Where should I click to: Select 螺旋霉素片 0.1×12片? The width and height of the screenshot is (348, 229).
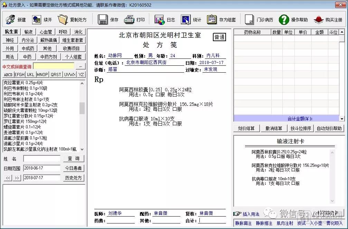click(22, 127)
